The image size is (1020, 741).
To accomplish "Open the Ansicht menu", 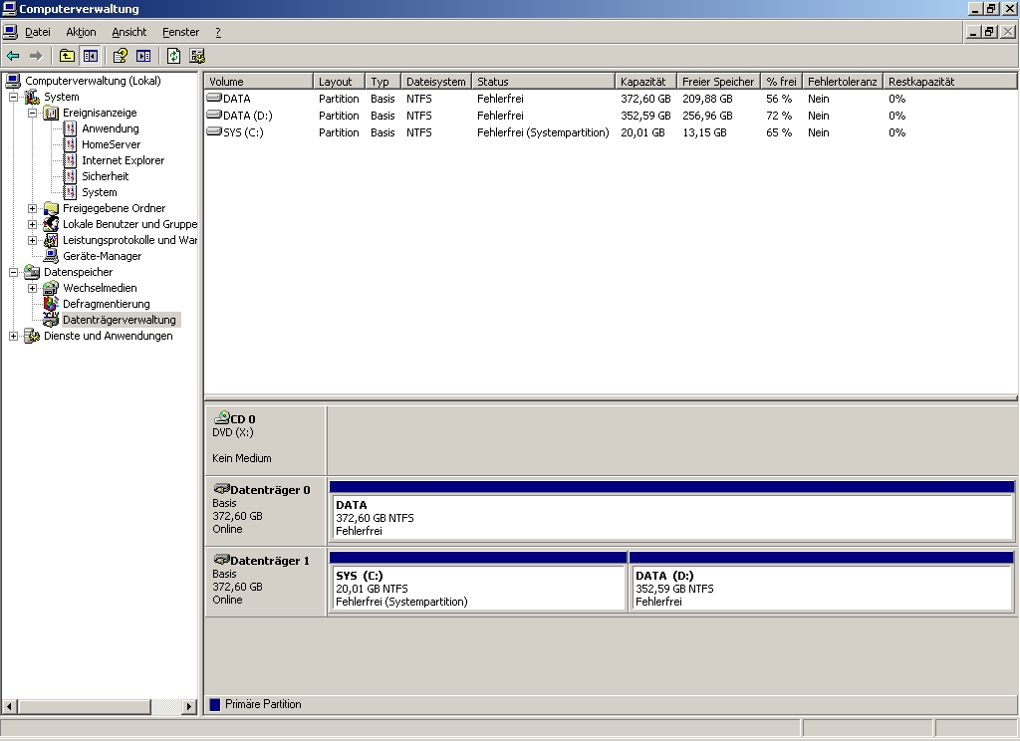I will point(128,32).
